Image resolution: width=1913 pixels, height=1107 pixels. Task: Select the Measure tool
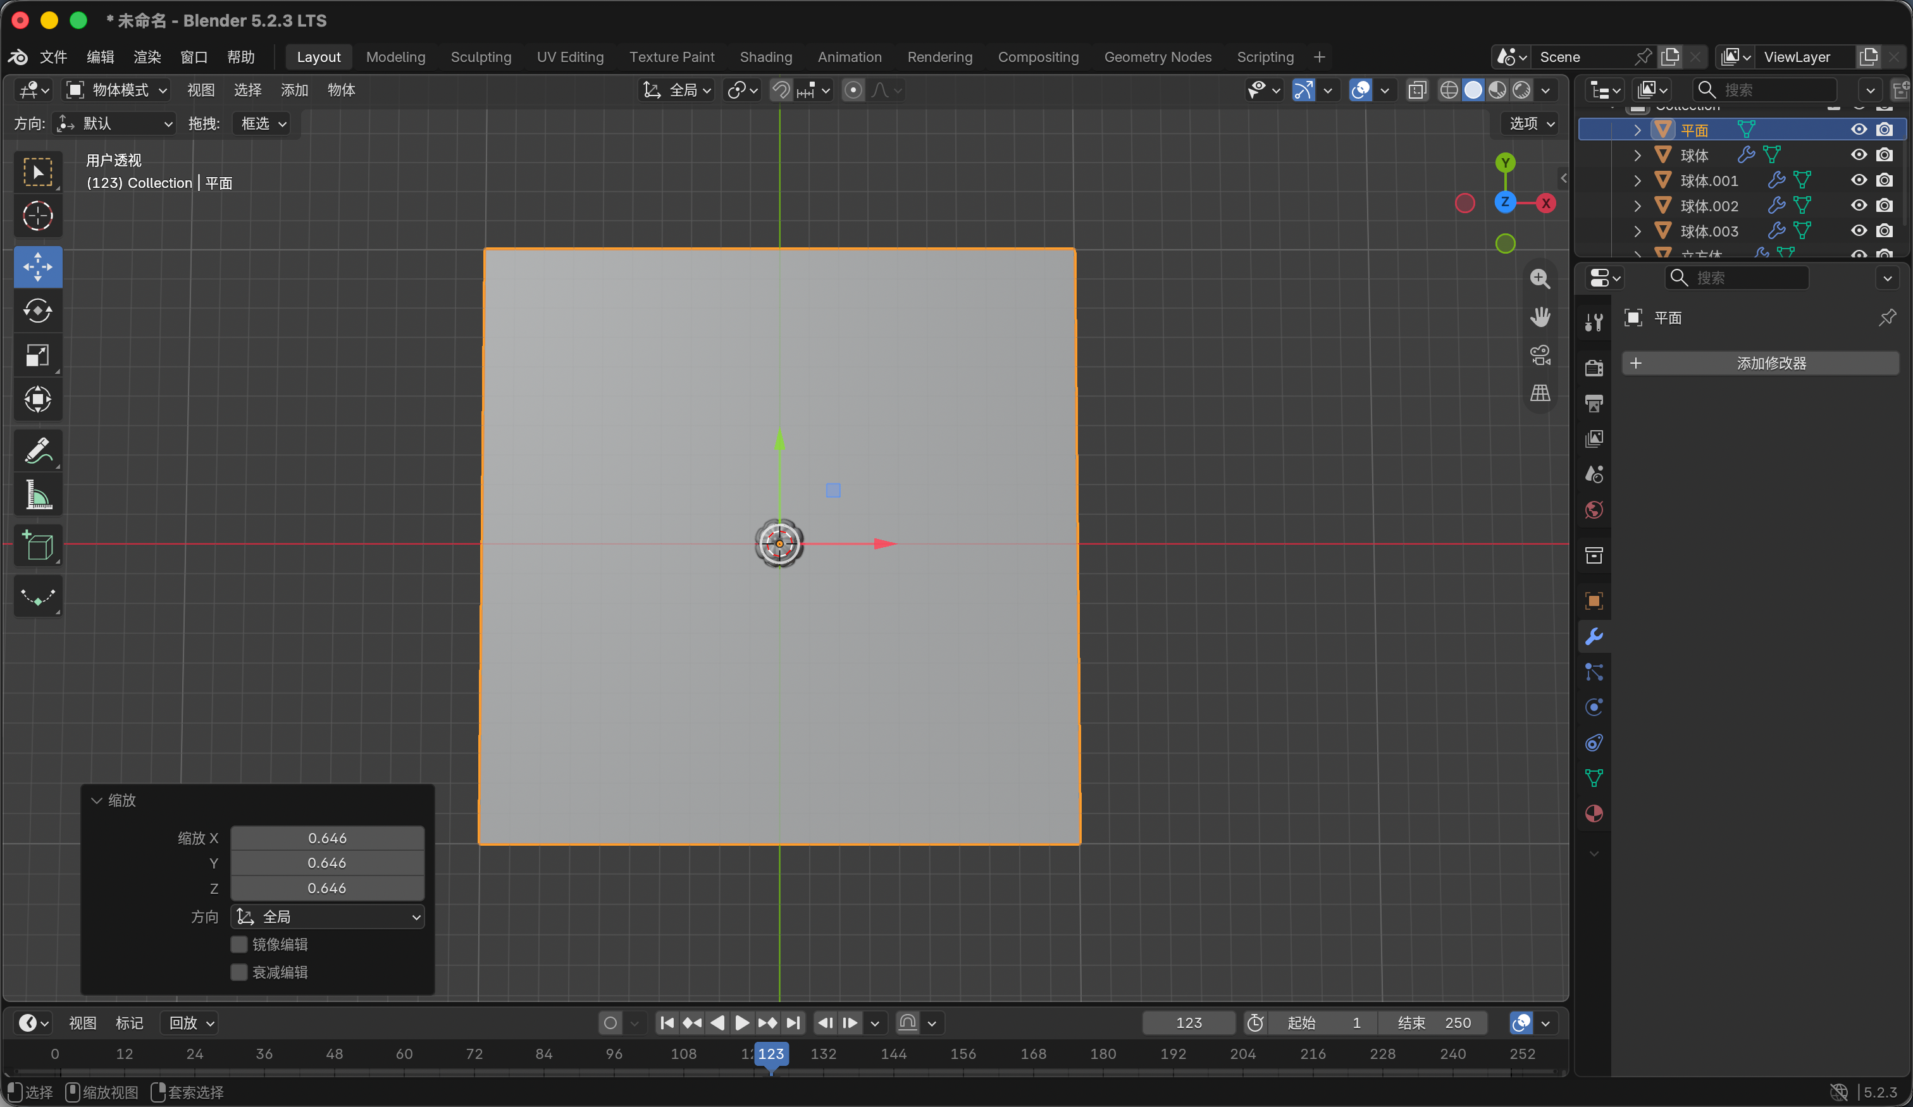[x=37, y=494]
